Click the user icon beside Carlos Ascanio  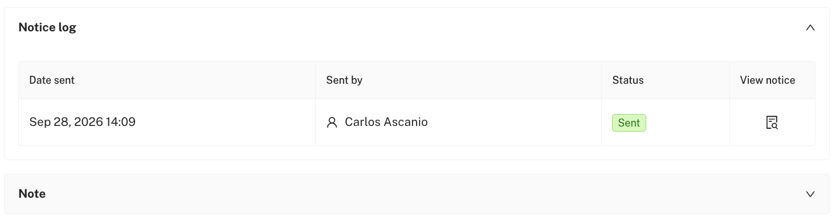[332, 123]
